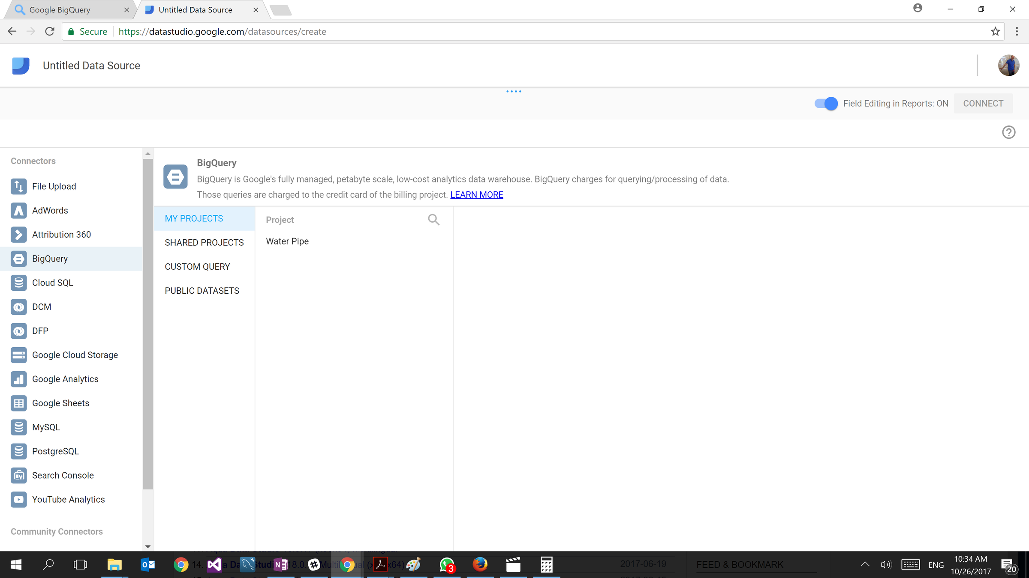Screen dimensions: 1029x578
Task: Show hidden system tray icons
Action: pyautogui.click(x=865, y=564)
